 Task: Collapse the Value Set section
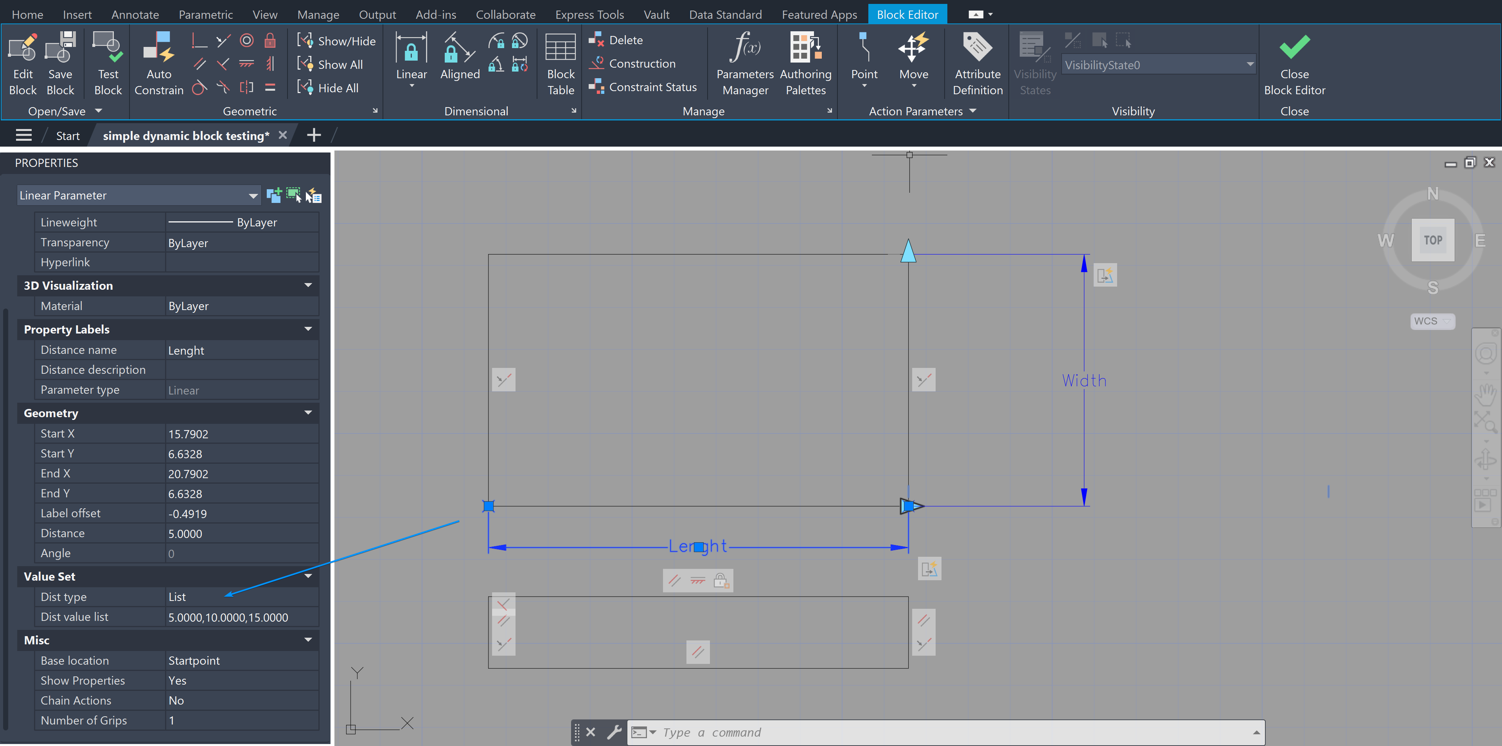307,576
